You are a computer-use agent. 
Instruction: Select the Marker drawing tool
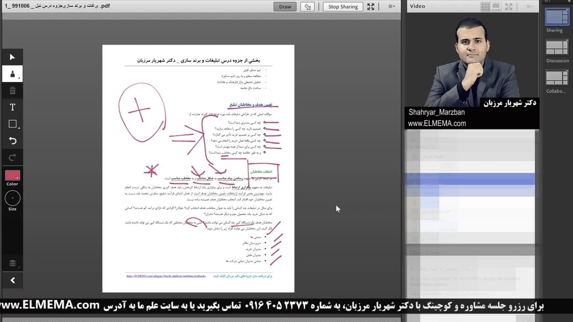click(x=13, y=74)
